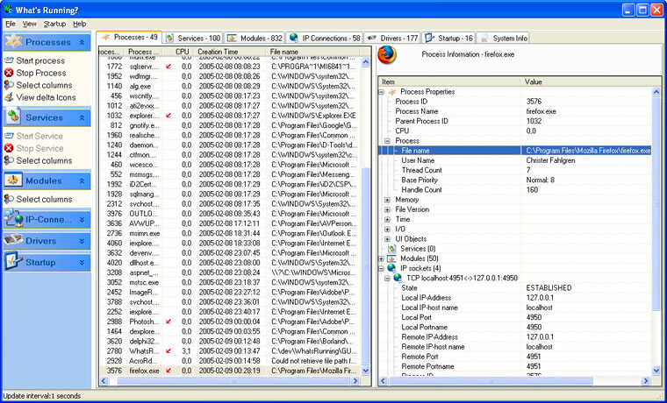This screenshot has width=667, height=403.
Task: Click Start process link
Action: [x=40, y=60]
